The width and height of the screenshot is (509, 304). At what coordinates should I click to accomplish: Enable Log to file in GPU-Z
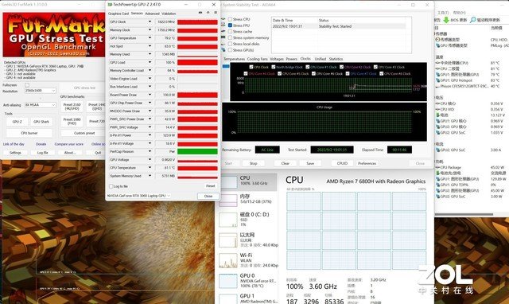point(111,186)
